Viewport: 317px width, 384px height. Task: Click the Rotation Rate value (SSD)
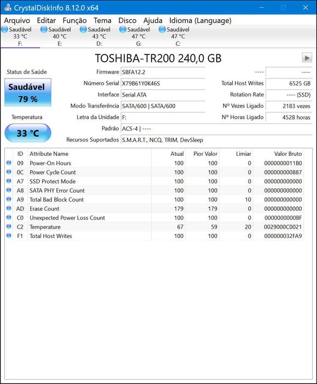[x=289, y=95]
